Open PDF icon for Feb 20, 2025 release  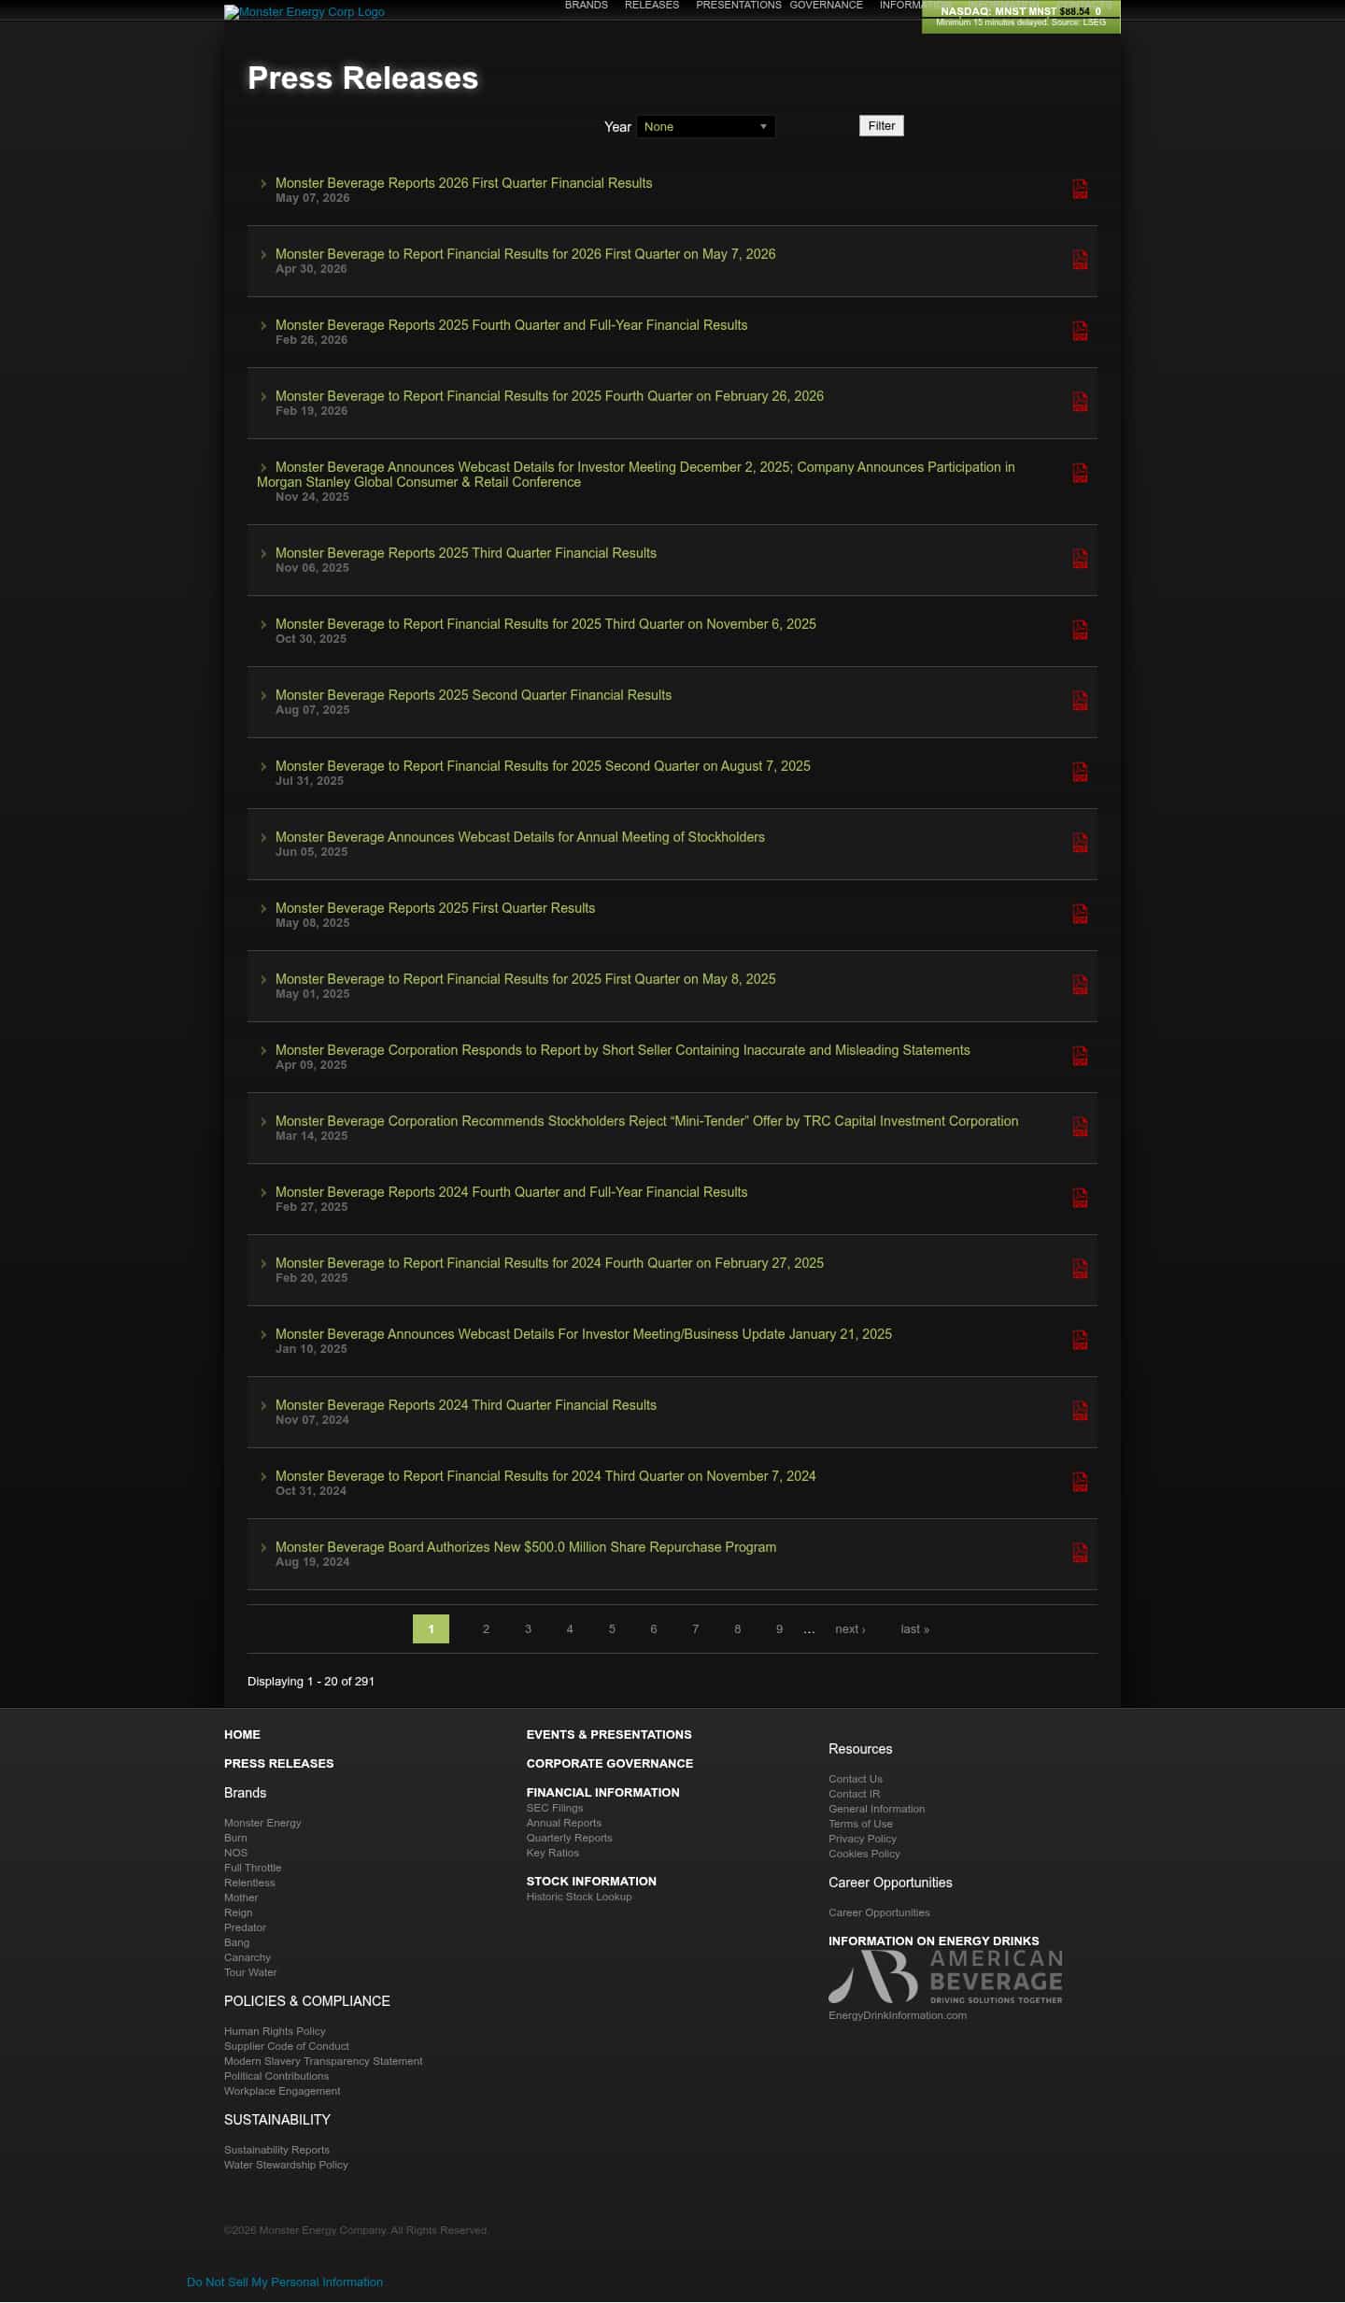(x=1080, y=1269)
